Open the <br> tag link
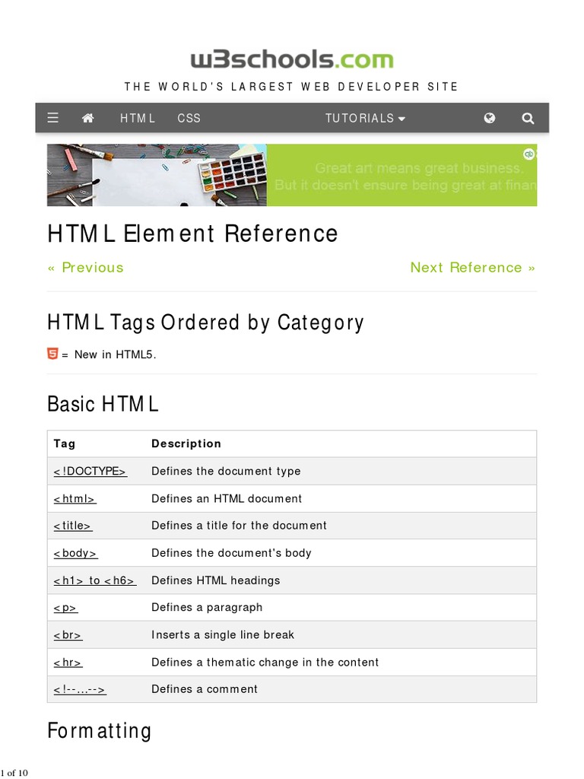Image resolution: width=584 pixels, height=779 pixels. tap(68, 634)
